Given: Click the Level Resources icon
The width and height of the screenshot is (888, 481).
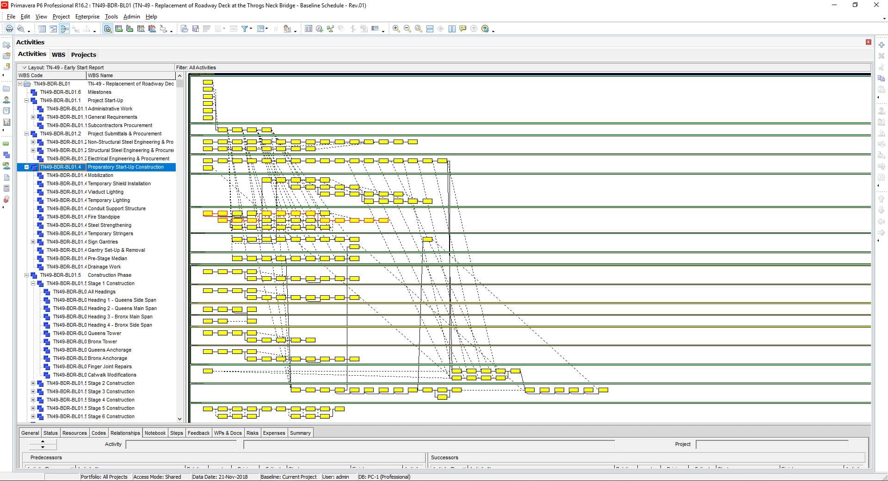Looking at the screenshot, I should coord(331,29).
